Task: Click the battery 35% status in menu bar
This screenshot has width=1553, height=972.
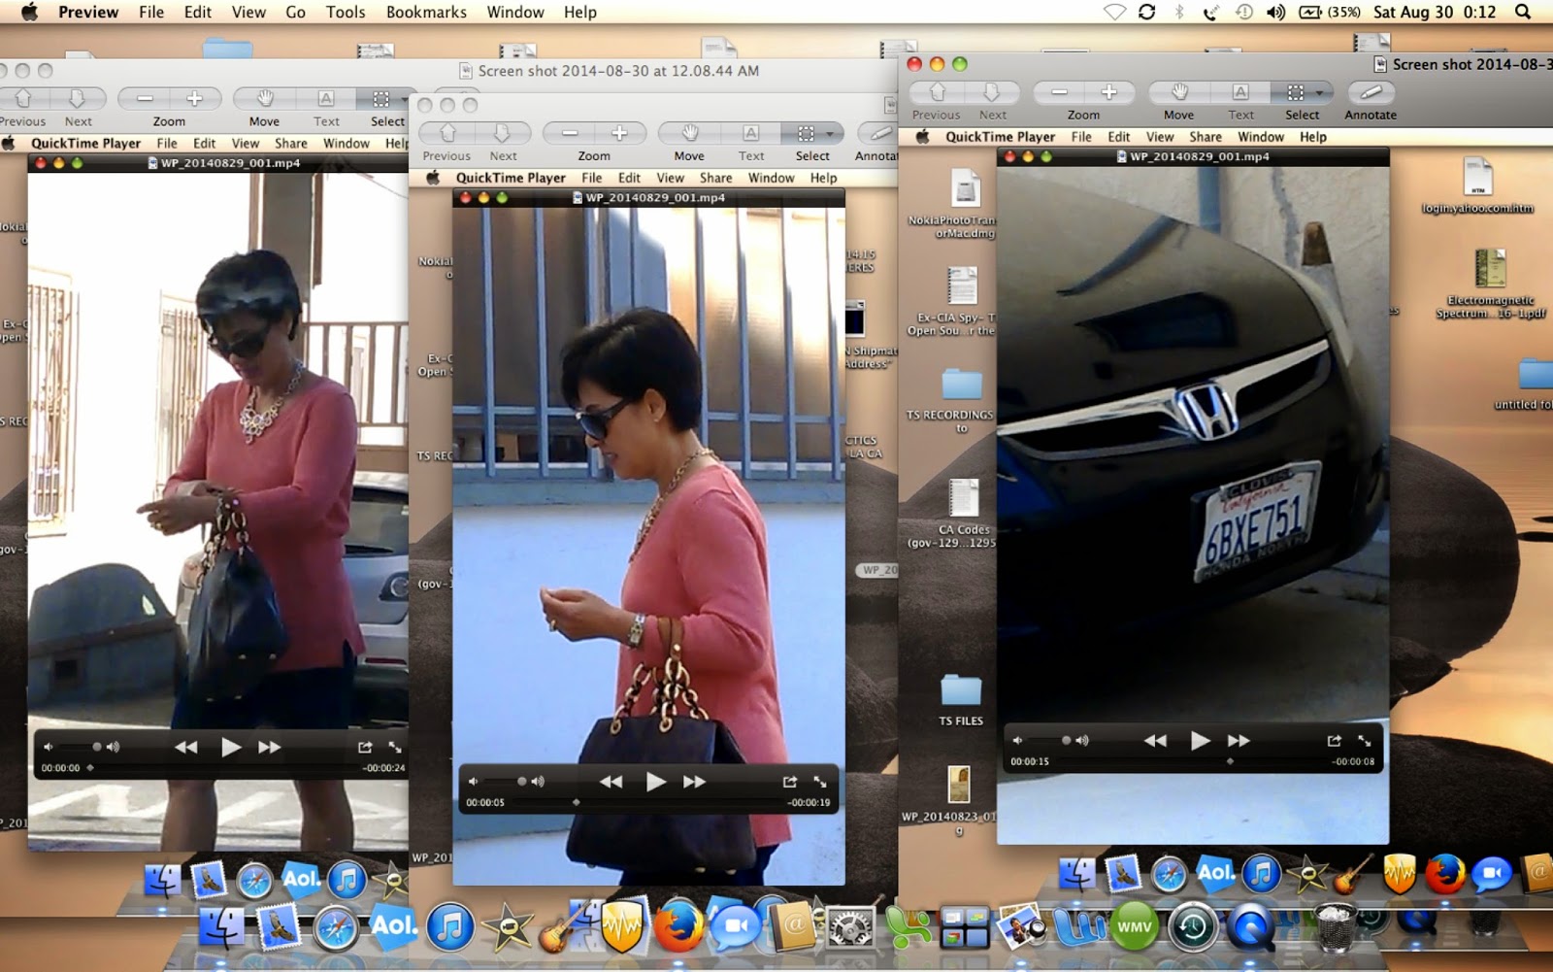Action: (1330, 12)
